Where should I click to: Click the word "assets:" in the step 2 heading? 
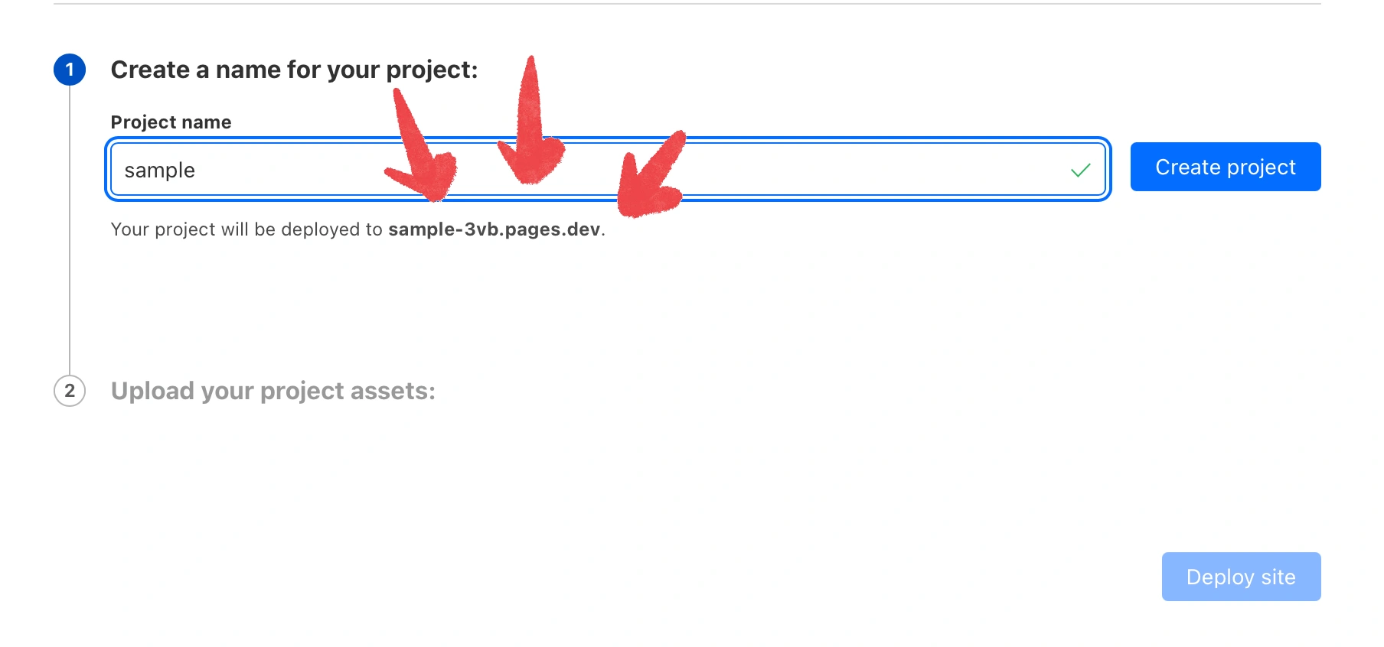tap(393, 391)
